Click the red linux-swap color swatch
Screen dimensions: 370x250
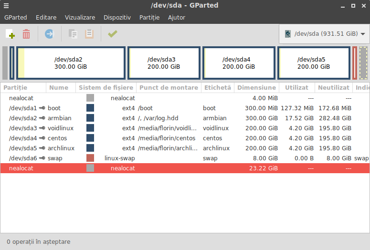pos(90,158)
